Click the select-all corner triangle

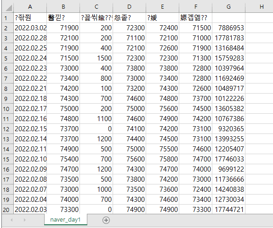point(8,7)
